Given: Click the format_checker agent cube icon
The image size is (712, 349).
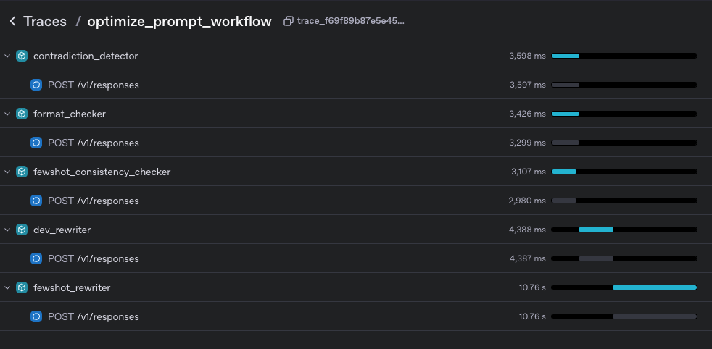Looking at the screenshot, I should click(x=22, y=114).
